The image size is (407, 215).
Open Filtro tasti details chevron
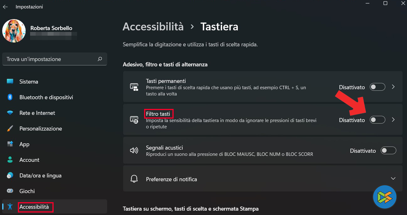394,120
